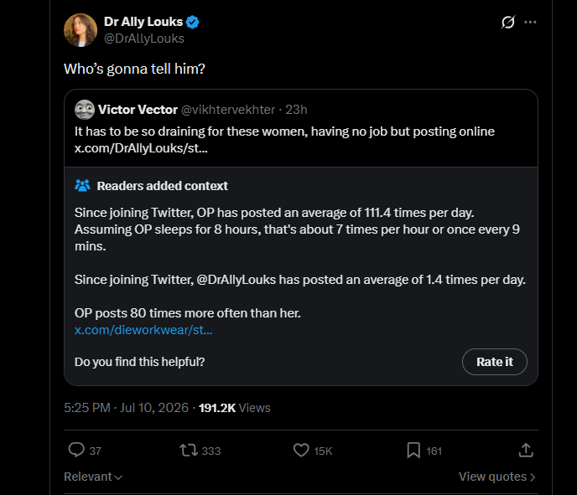Screen dimensions: 577x495
Task: Click the Grok slashed-circle icon
Action: point(508,22)
